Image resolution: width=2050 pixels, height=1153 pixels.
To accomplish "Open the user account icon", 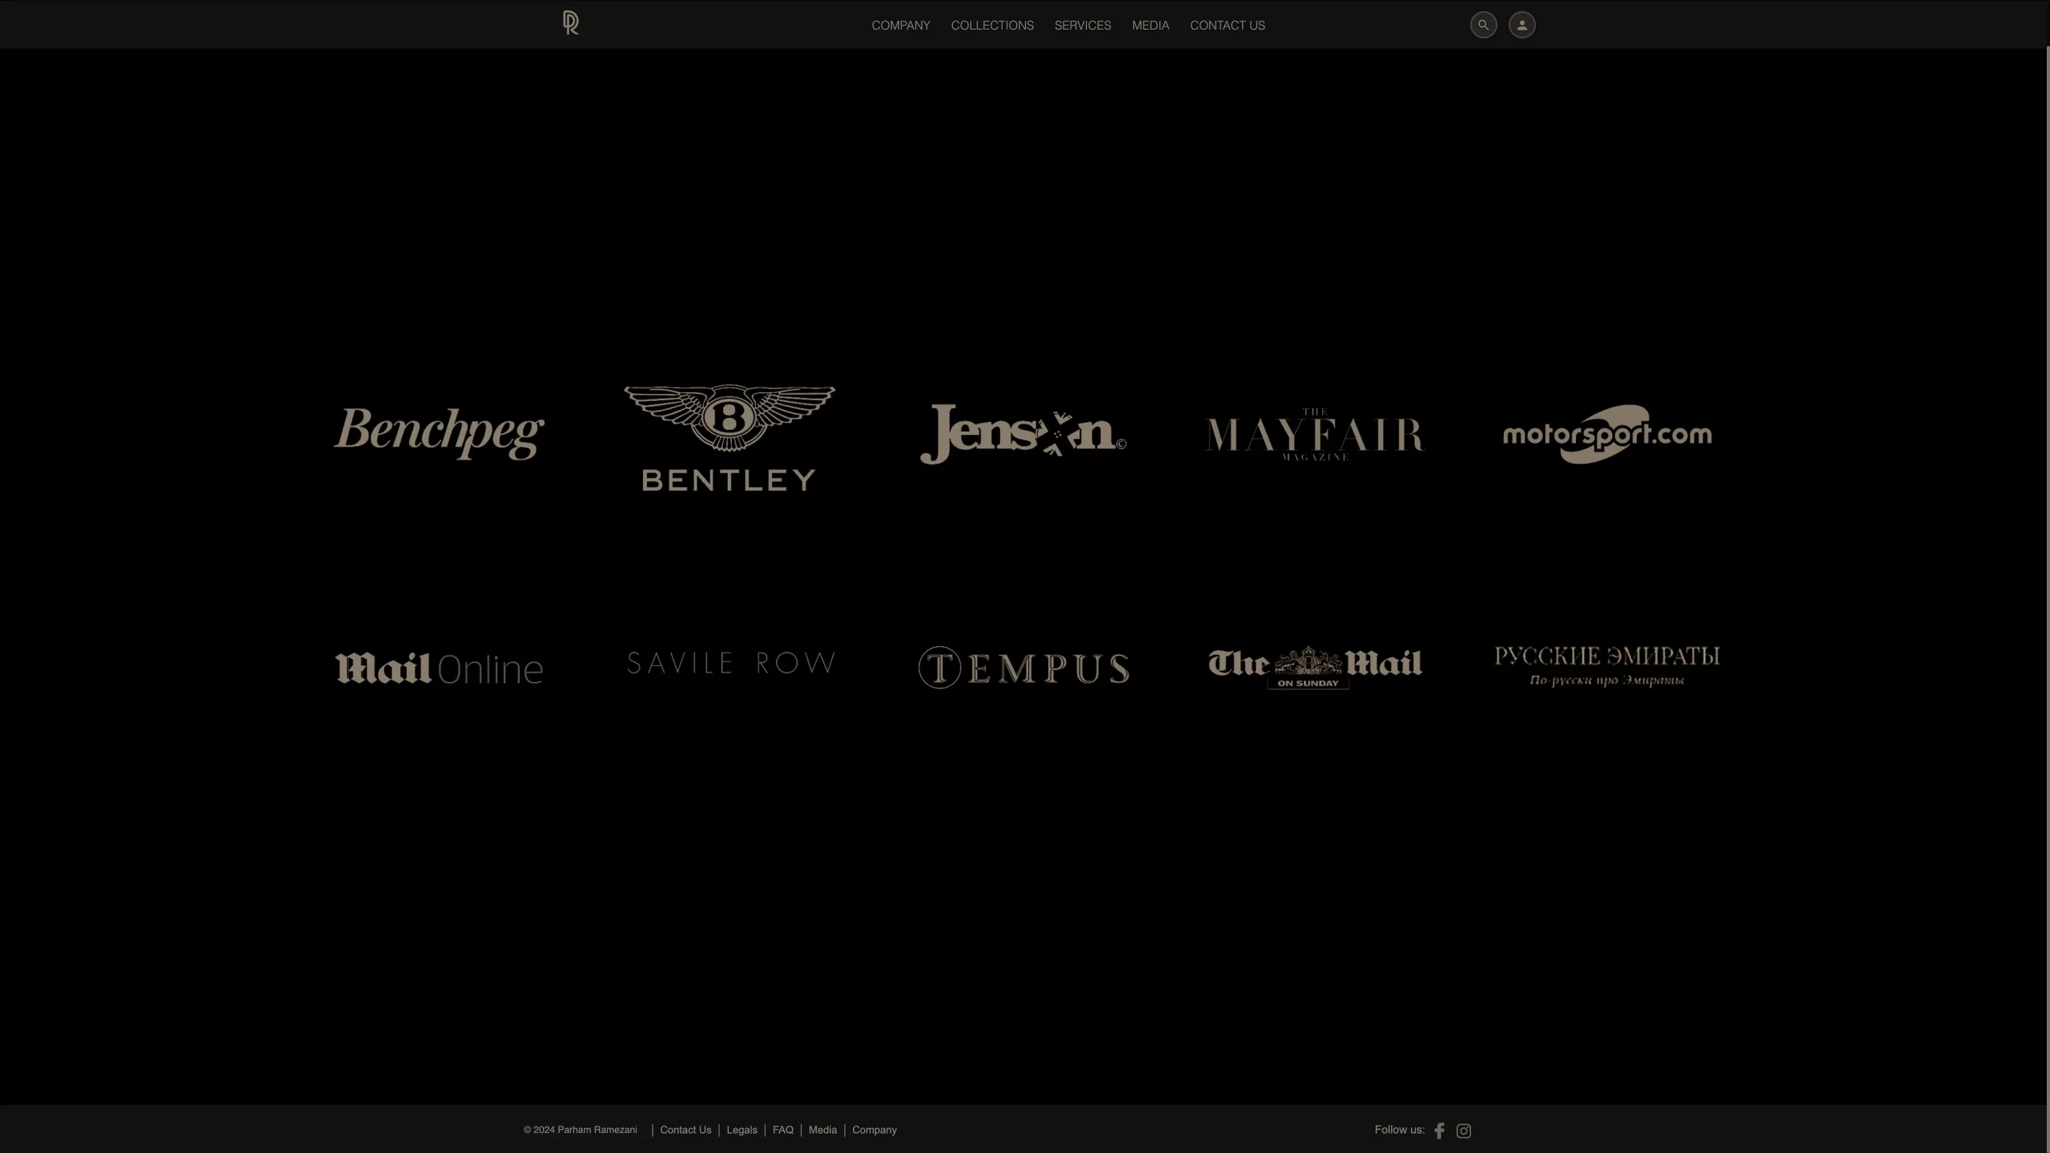I will 1521,25.
